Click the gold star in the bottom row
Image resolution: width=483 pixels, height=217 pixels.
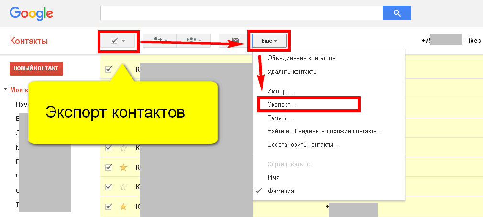click(x=123, y=206)
